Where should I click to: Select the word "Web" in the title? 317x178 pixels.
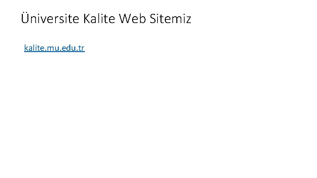tap(132, 19)
